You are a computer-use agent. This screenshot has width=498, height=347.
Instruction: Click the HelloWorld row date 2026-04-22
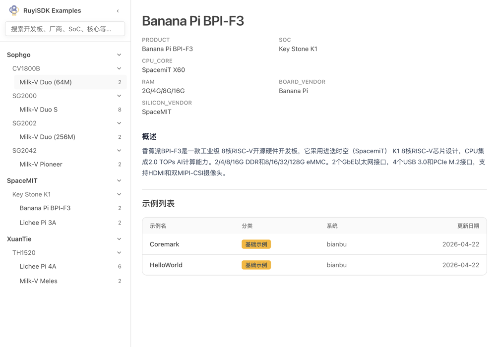(x=460, y=265)
